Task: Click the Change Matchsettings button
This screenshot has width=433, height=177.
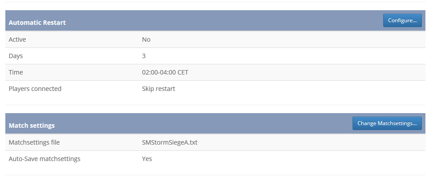Action: [x=387, y=123]
